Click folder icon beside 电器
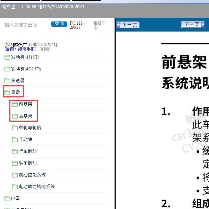Image resolution: width=209 pixels, height=209 pixels. click(7, 199)
